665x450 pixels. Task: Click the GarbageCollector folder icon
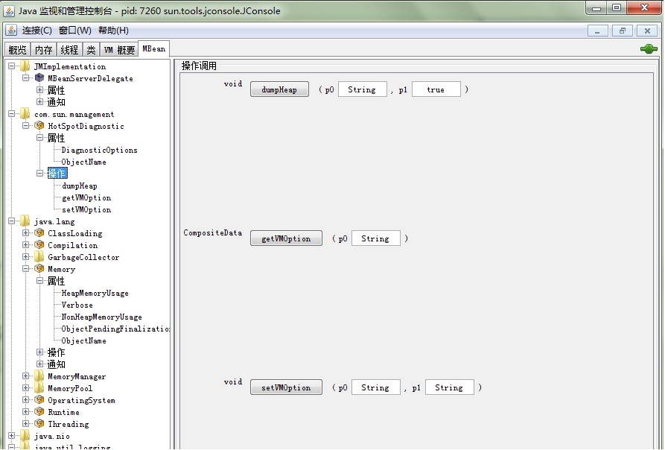pyautogui.click(x=39, y=256)
